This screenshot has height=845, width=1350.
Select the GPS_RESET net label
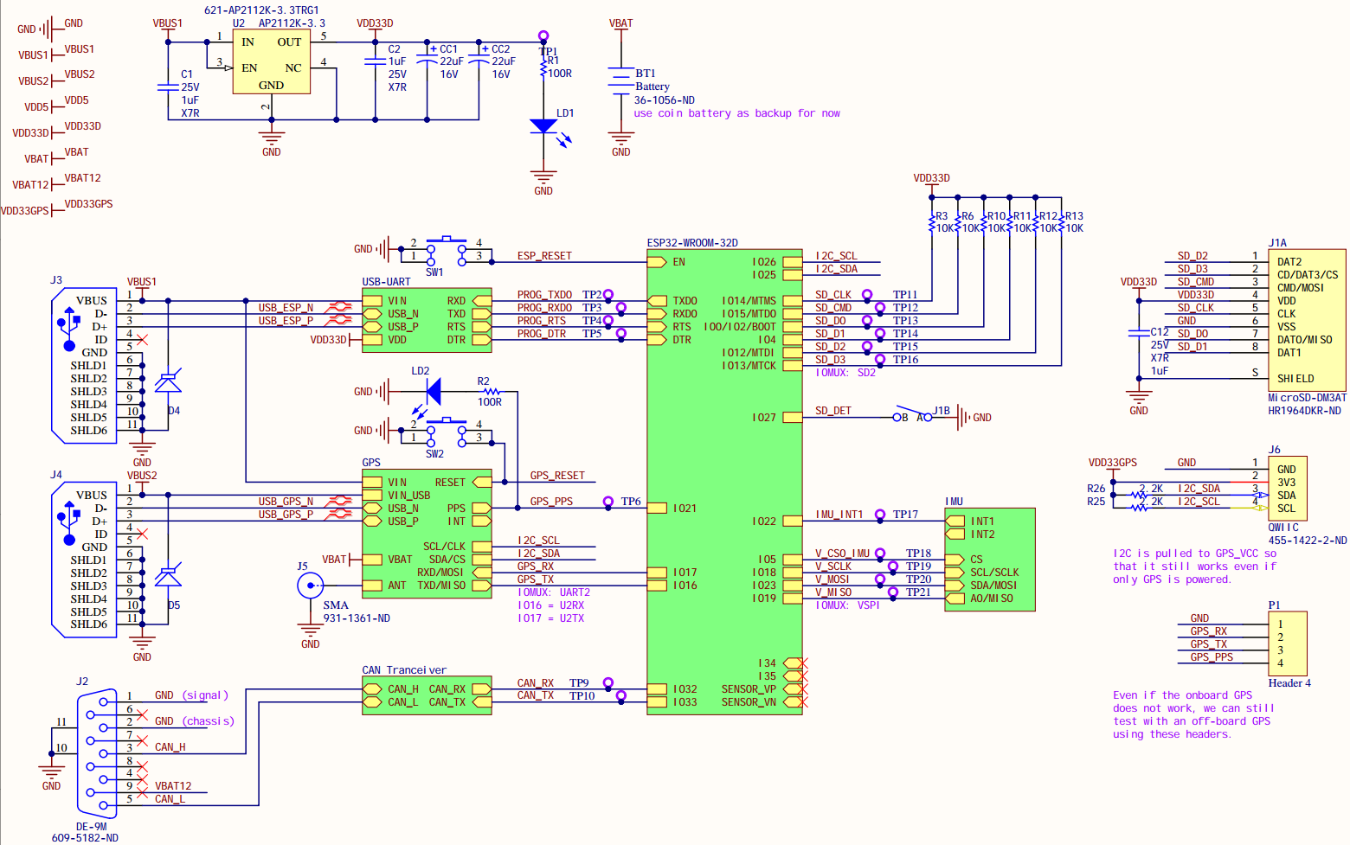[557, 476]
